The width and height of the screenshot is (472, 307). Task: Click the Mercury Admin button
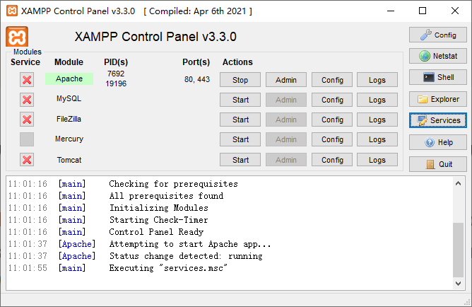[x=286, y=139]
